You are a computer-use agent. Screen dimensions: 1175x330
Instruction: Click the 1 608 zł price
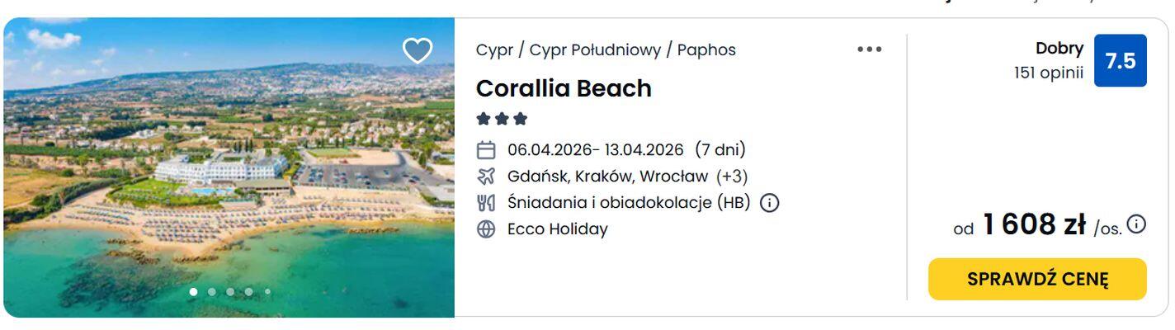(x=1033, y=224)
